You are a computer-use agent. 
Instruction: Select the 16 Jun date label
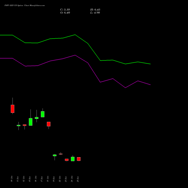click(36, 179)
